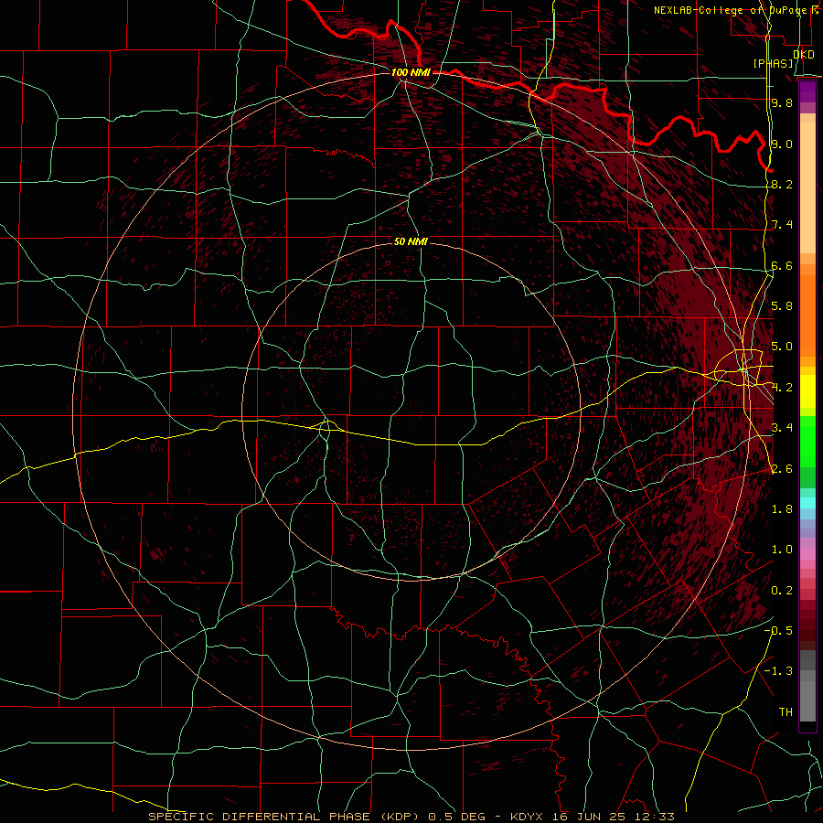Click the TH threshold label on the scale
The height and width of the screenshot is (823, 823).
[786, 712]
